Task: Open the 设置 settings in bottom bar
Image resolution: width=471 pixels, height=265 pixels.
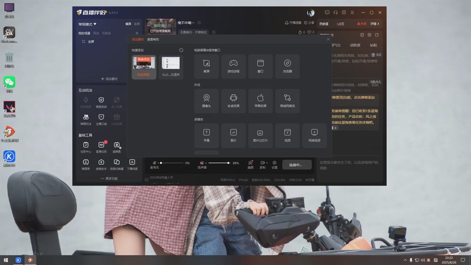Action: [274, 165]
